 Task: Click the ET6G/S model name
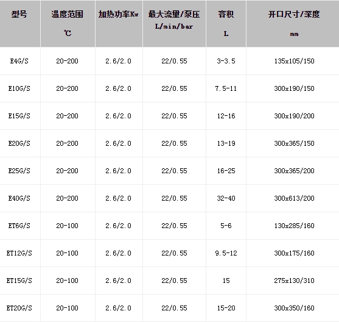(19, 226)
